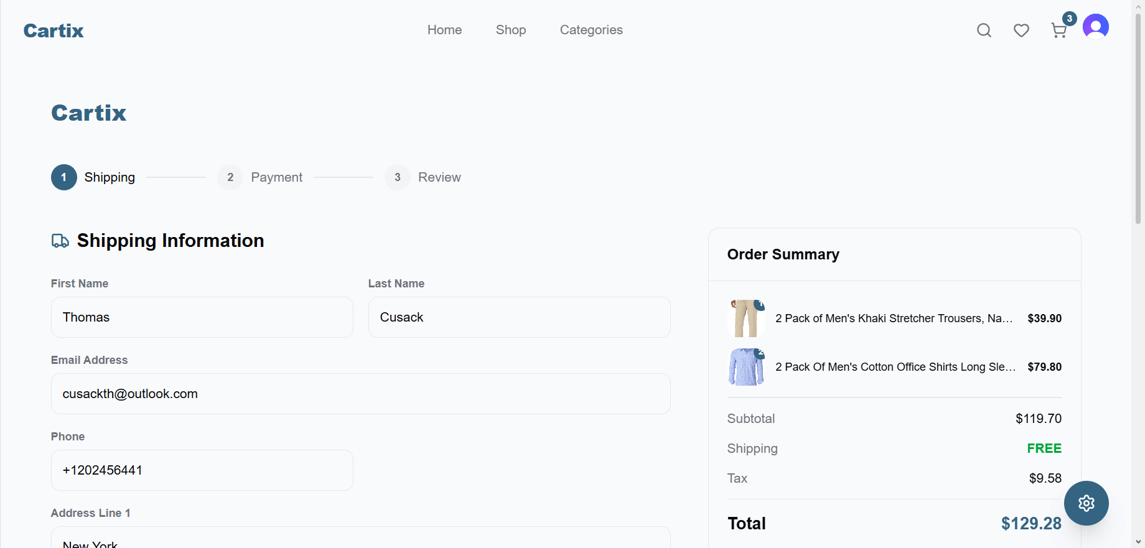Click the Khaki Stretcher Trousers item name
Viewport: 1145px width, 548px height.
tap(894, 318)
